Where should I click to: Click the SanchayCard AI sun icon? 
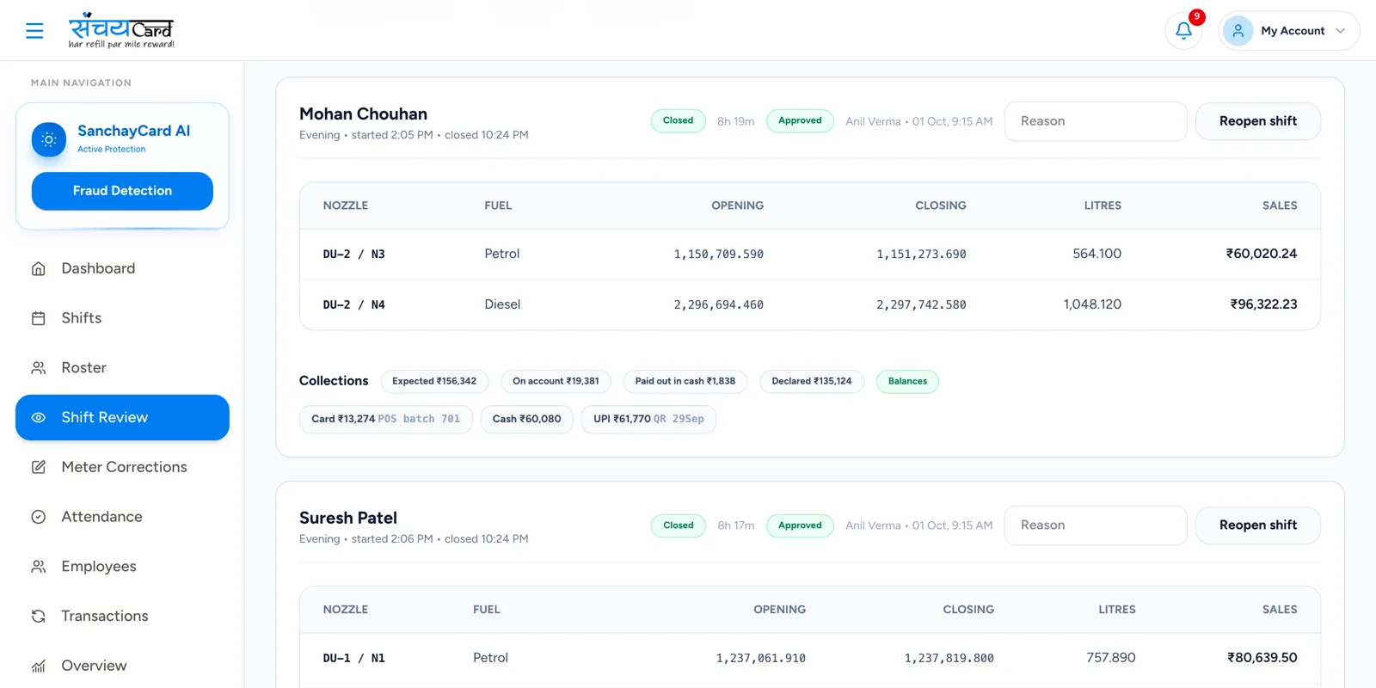coord(49,139)
